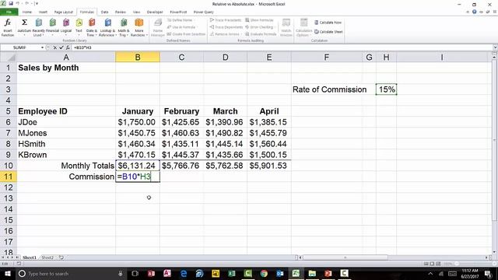Screen dimensions: 498x280
Task: Click Trace Precedents
Action: pyautogui.click(x=226, y=20)
